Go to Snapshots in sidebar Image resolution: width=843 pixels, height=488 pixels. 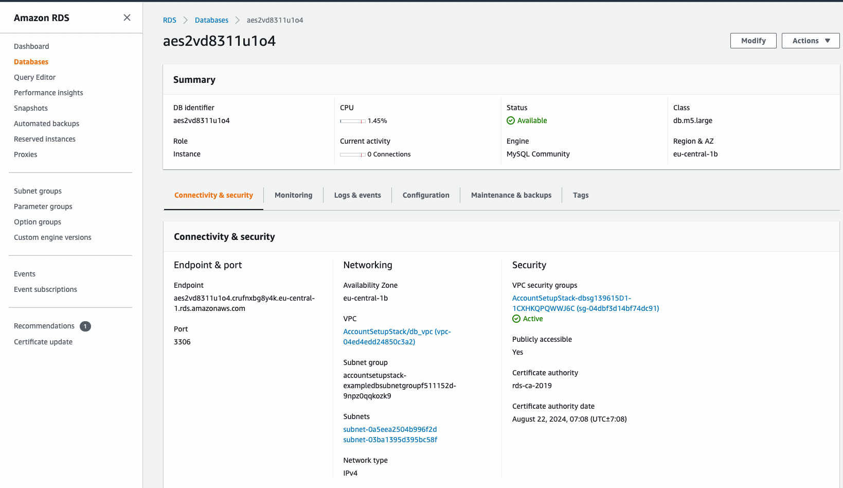(x=31, y=108)
